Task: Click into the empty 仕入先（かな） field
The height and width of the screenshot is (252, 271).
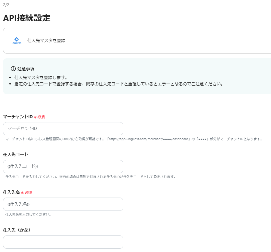Action: [x=63, y=242]
